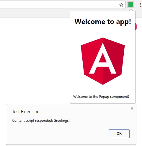Image resolution: width=142 pixels, height=146 pixels.
Task: Select the "Welcome to app!" heading
Action: [103, 22]
